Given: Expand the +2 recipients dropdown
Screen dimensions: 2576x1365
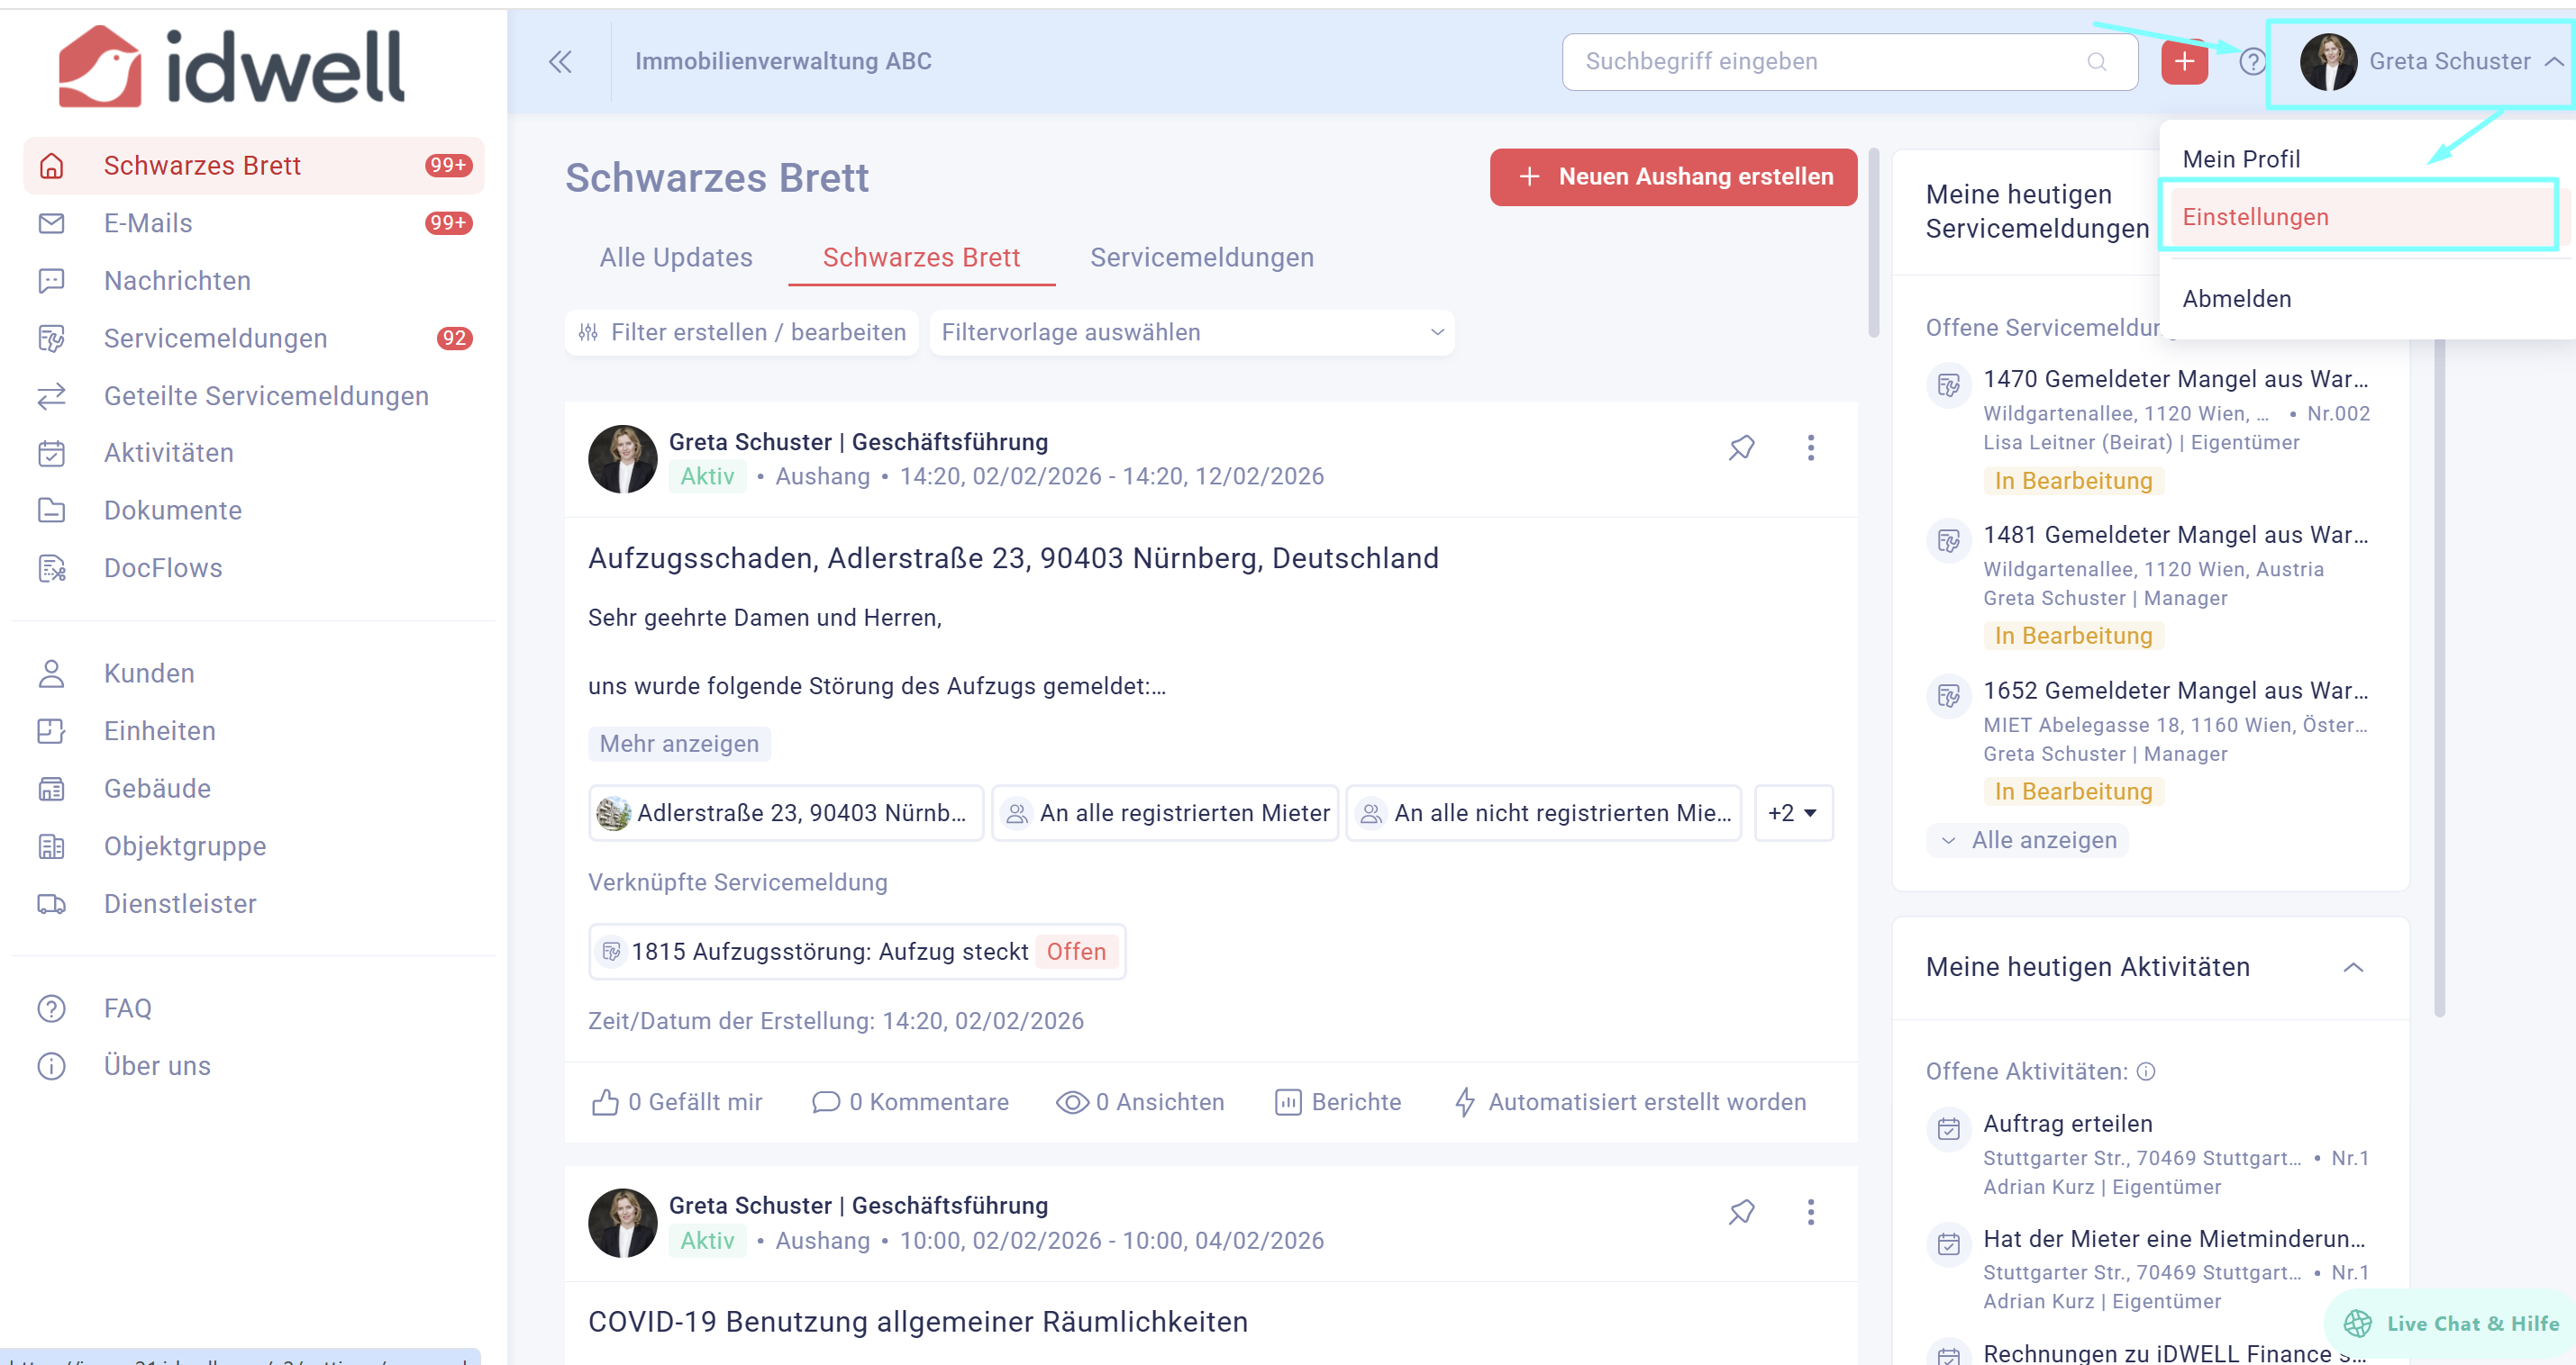Looking at the screenshot, I should [x=1792, y=812].
